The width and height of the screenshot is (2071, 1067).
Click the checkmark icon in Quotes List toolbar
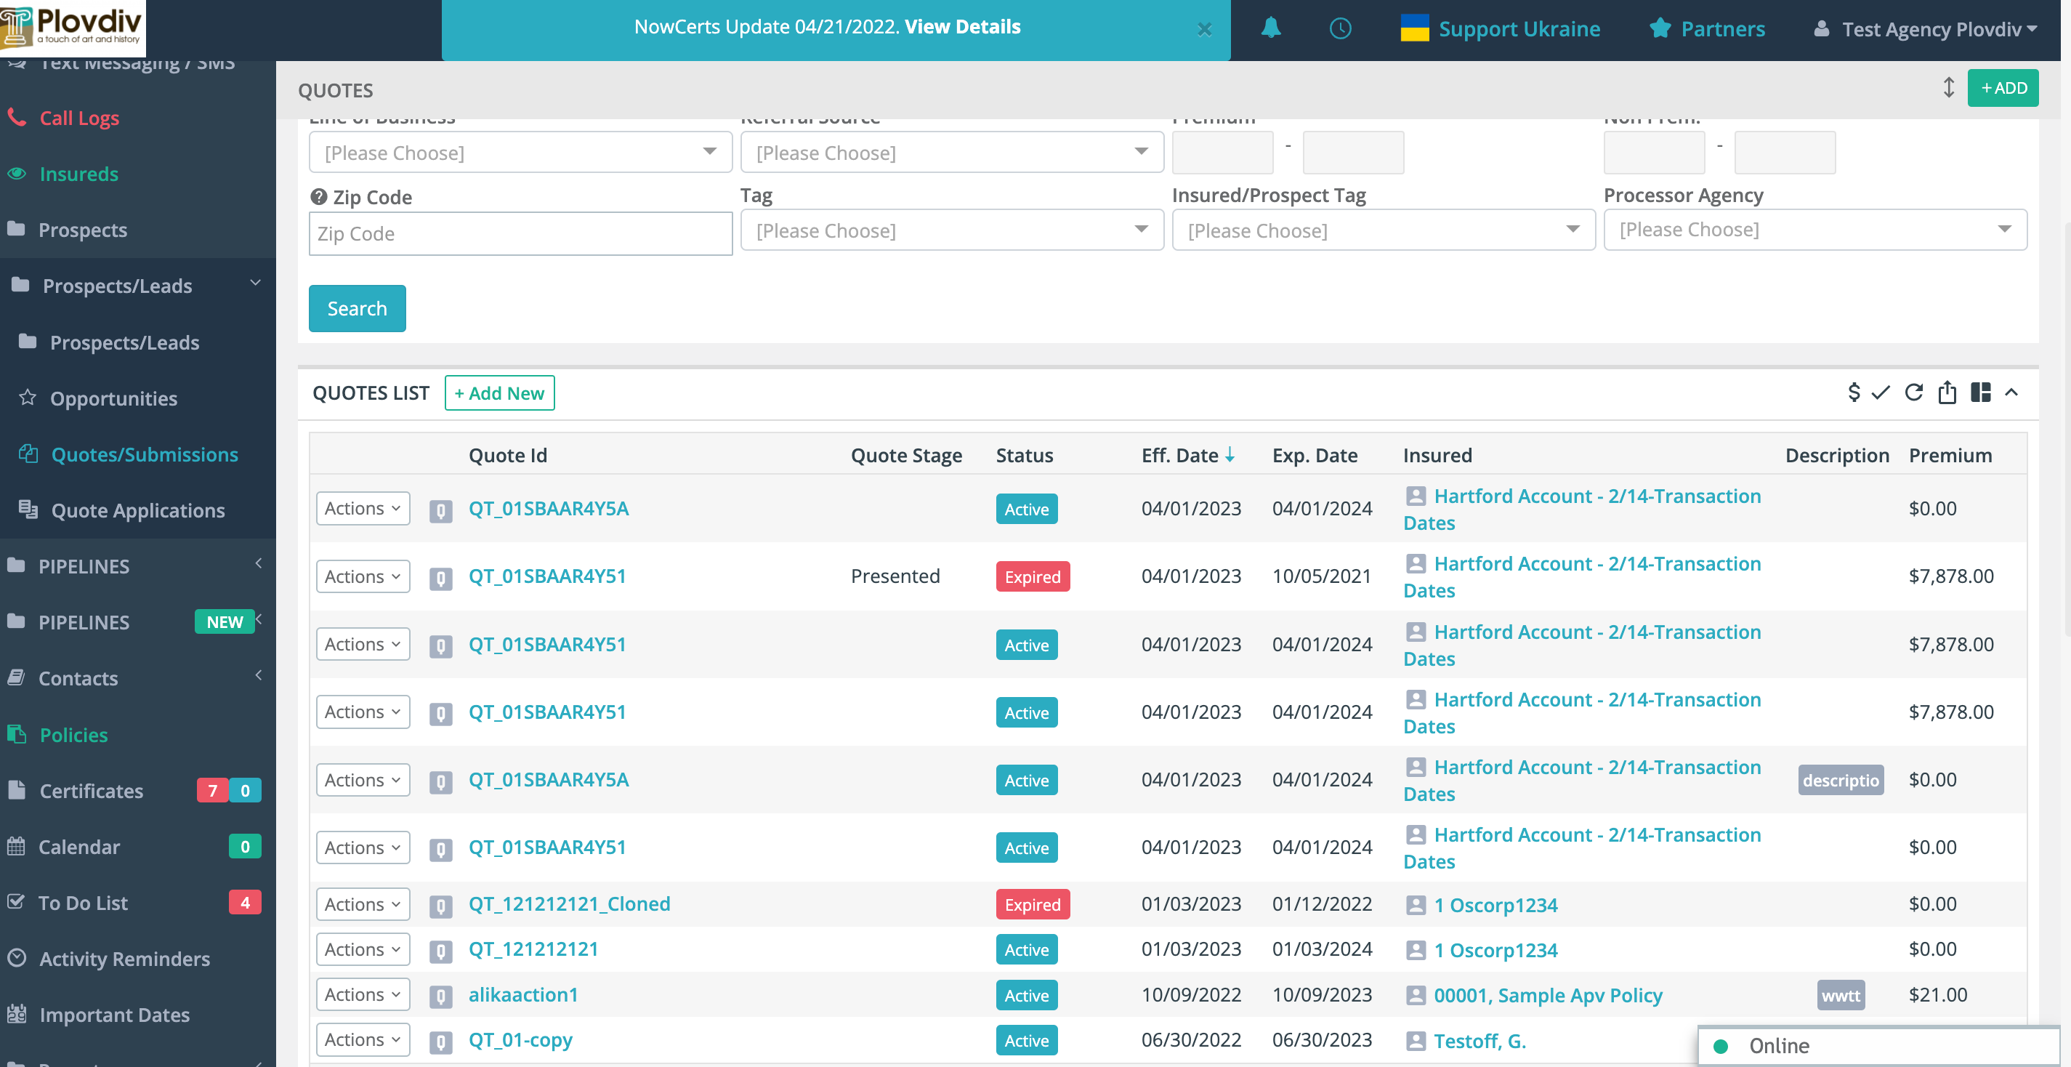1881,393
